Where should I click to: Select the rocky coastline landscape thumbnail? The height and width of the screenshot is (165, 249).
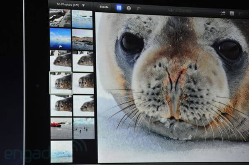tap(83, 40)
